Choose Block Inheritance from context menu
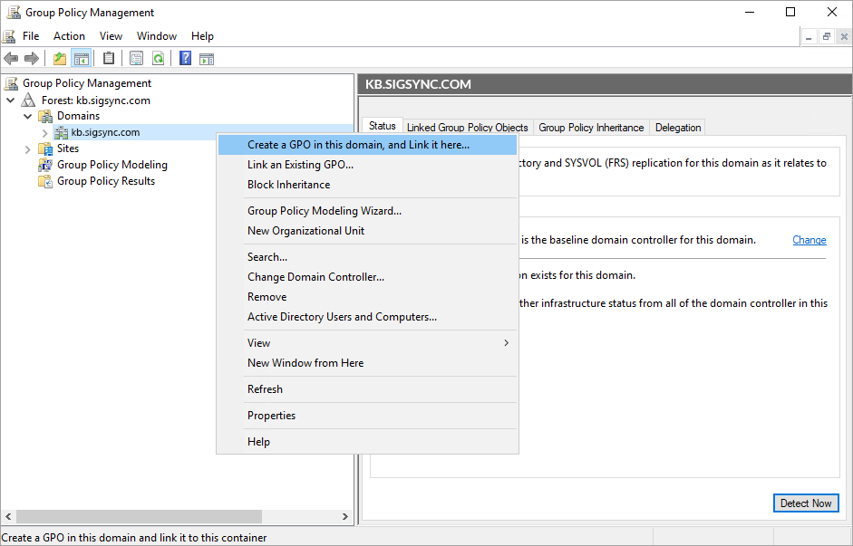Screen dimensions: 853x546 tap(288, 185)
